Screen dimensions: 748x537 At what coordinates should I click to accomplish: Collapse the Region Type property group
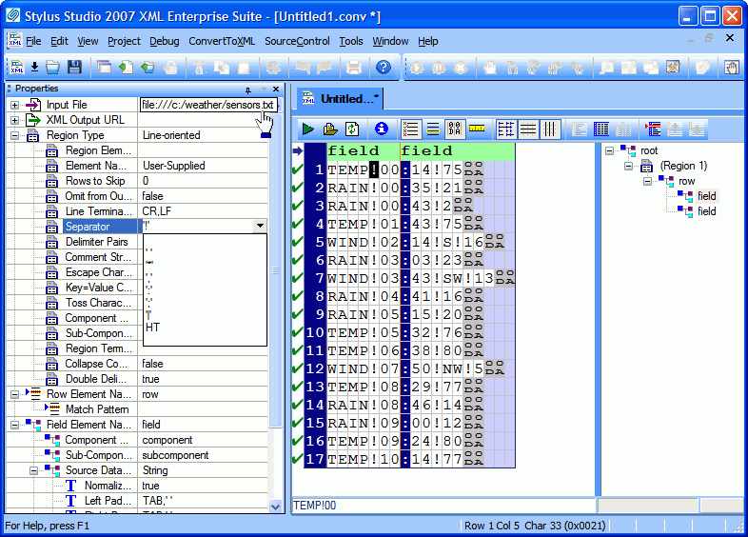tap(15, 135)
